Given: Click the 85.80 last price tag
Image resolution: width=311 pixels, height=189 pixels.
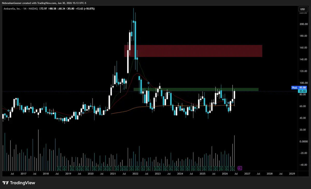Looking at the screenshot, I should pos(303,91).
